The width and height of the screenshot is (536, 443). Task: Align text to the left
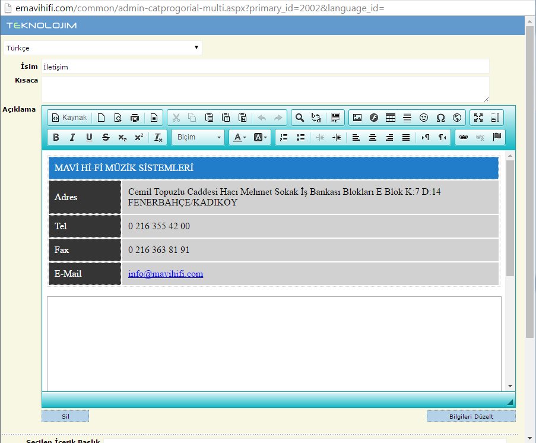click(x=356, y=138)
